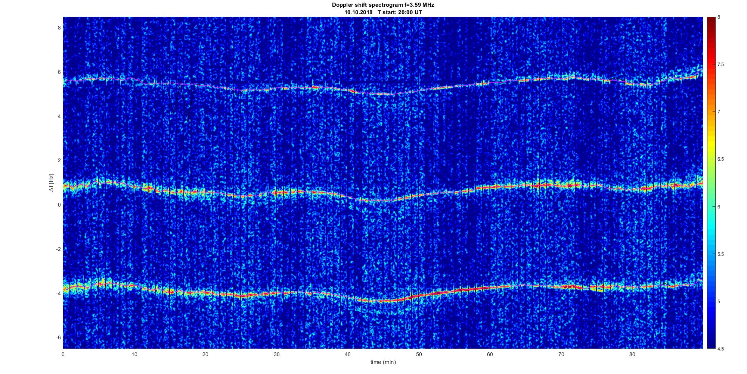Click the title "Doppler shift spectrogram f=3.59 MHz"
The height and width of the screenshot is (374, 747).
(383, 5)
